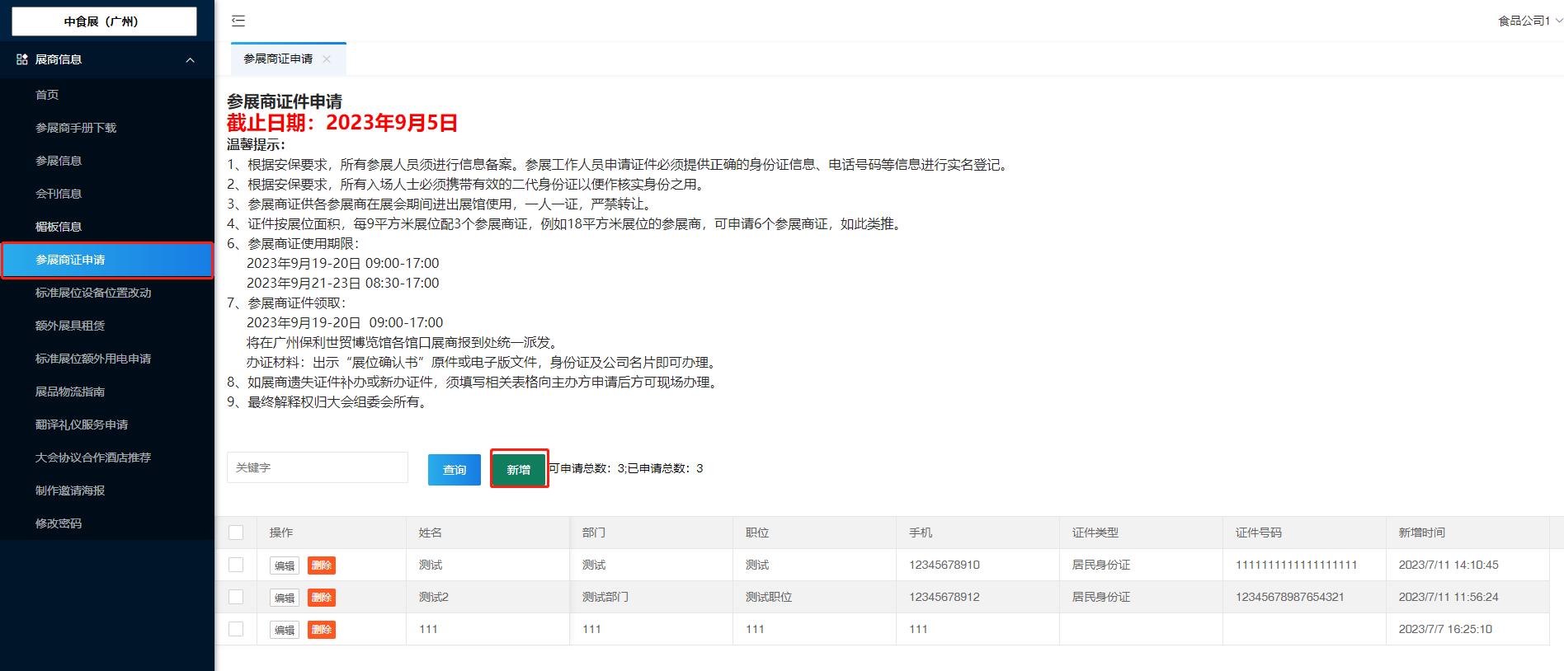Image resolution: width=1564 pixels, height=671 pixels.
Task: Collapse the sidebar using the hamburger icon
Action: coord(238,21)
